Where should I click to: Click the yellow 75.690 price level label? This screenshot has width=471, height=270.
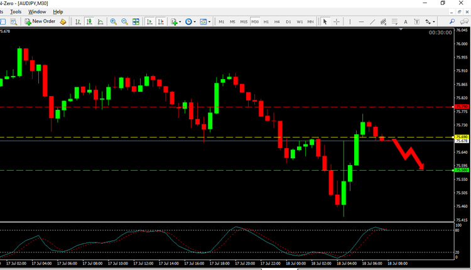[462, 136]
